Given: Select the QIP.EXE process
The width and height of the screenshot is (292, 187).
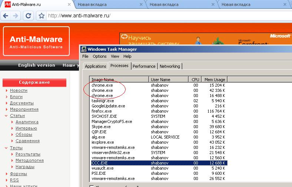Looking at the screenshot, I should [x=159, y=132].
